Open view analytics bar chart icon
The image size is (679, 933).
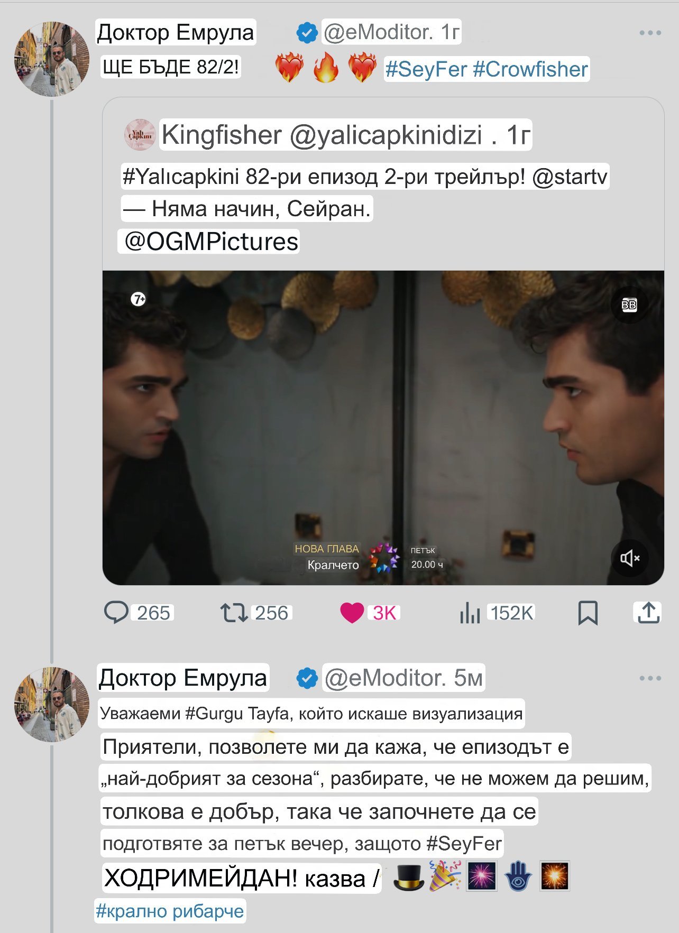(x=470, y=614)
